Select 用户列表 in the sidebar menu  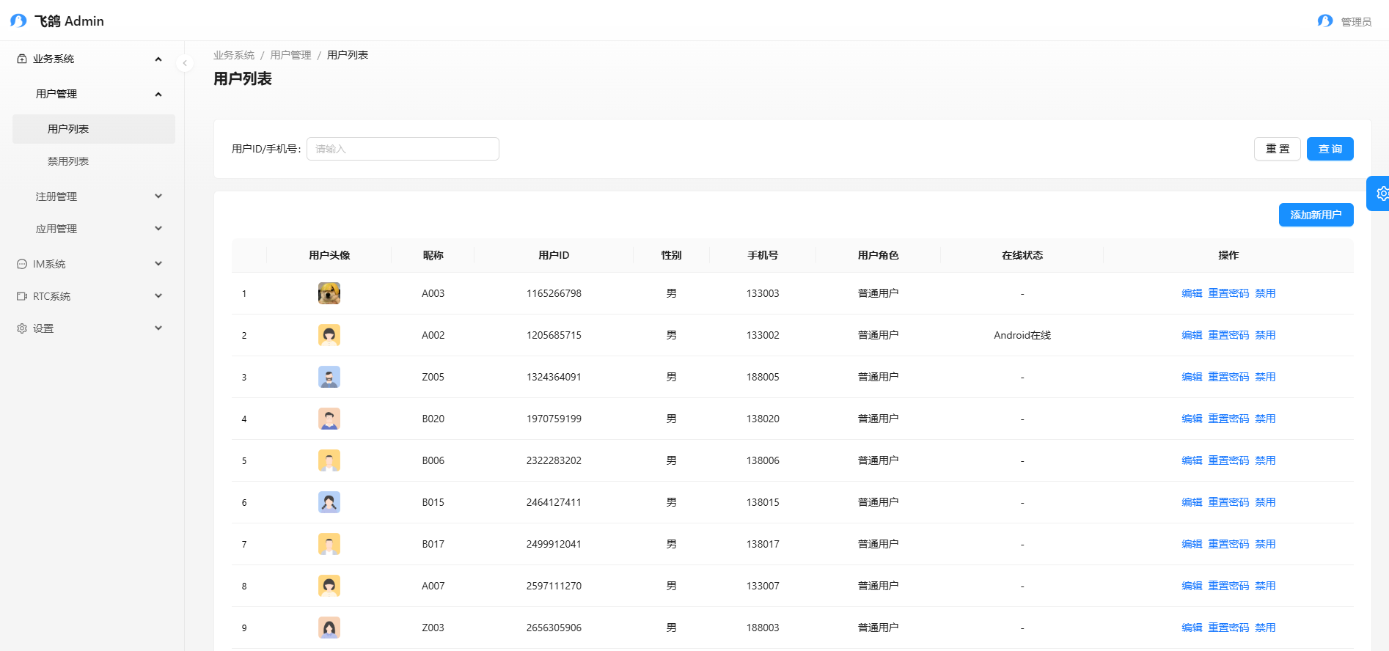click(68, 129)
